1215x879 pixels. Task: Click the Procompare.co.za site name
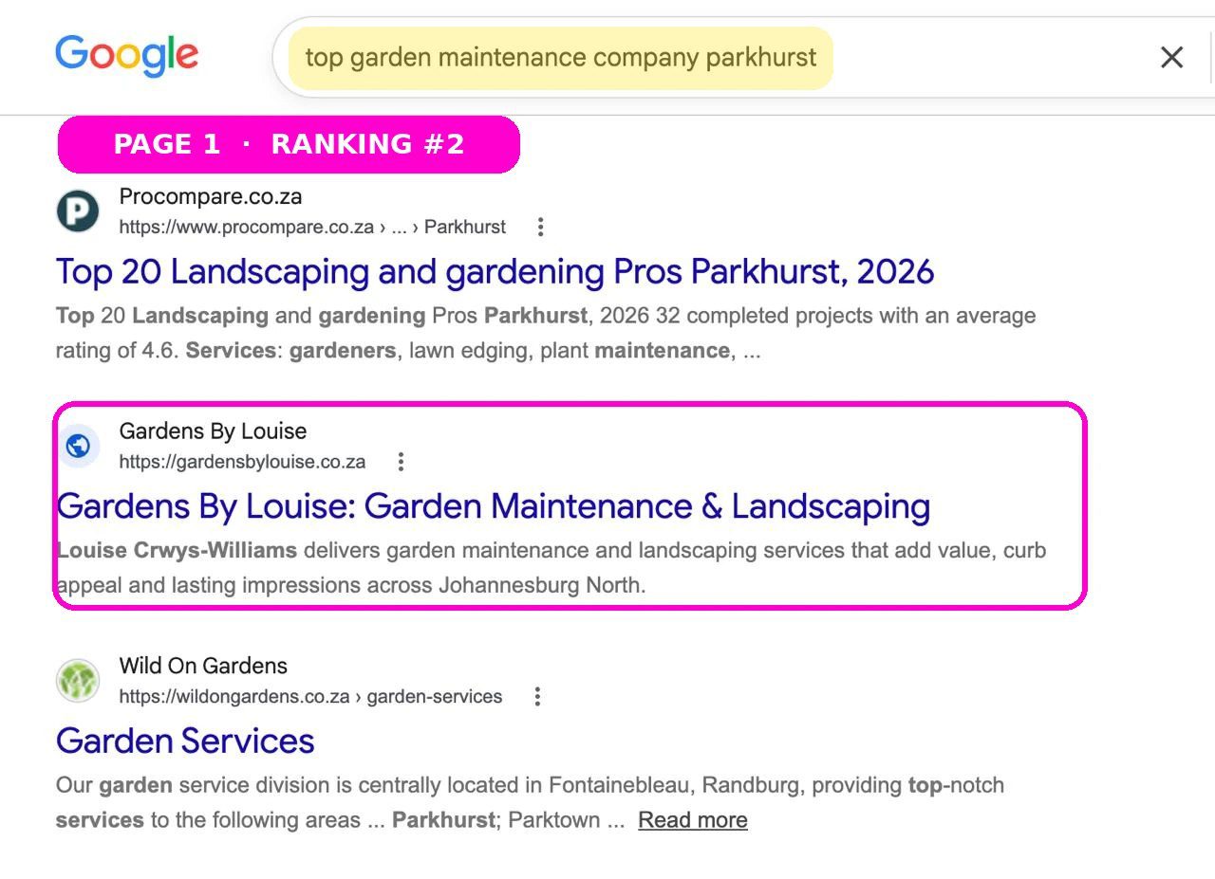pyautogui.click(x=211, y=196)
